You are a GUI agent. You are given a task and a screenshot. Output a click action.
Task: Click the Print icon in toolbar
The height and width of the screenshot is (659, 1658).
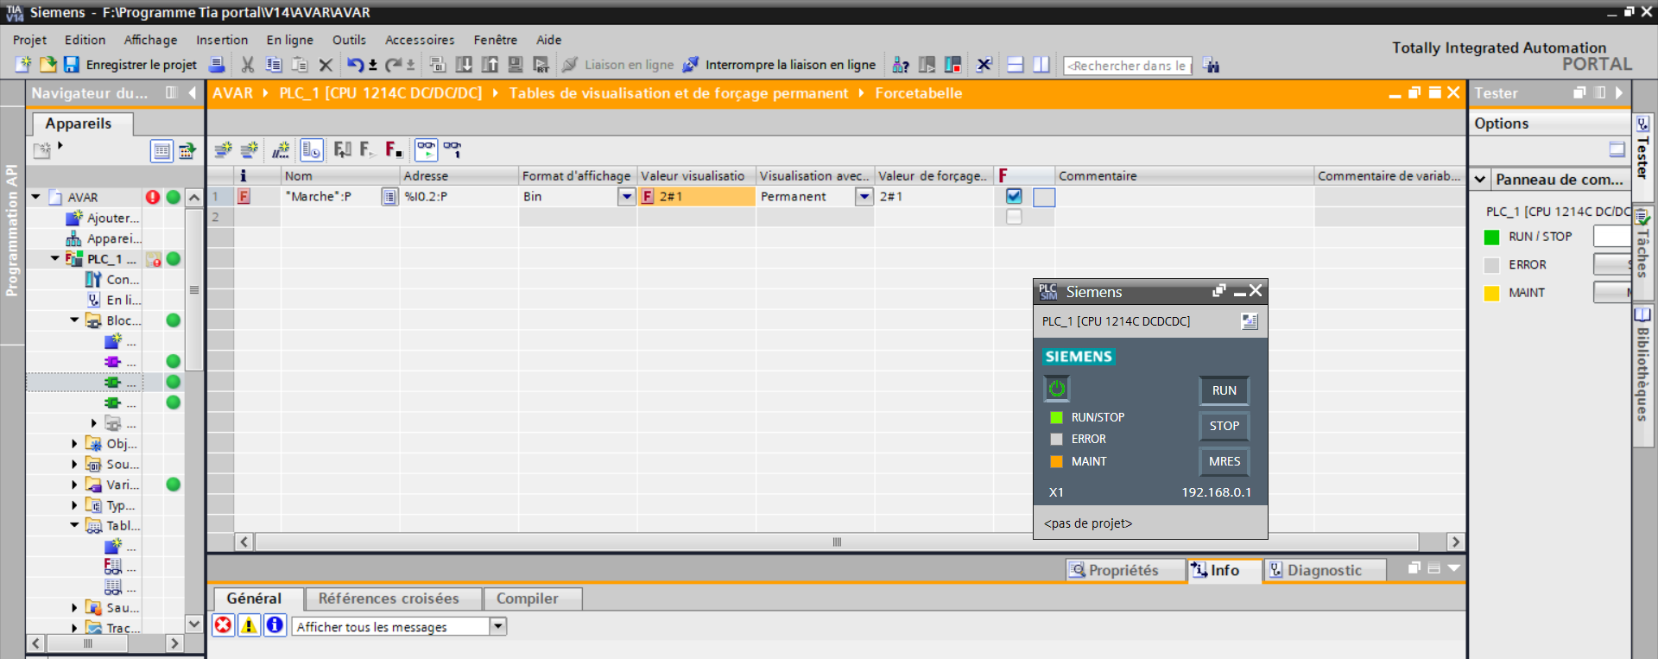218,65
